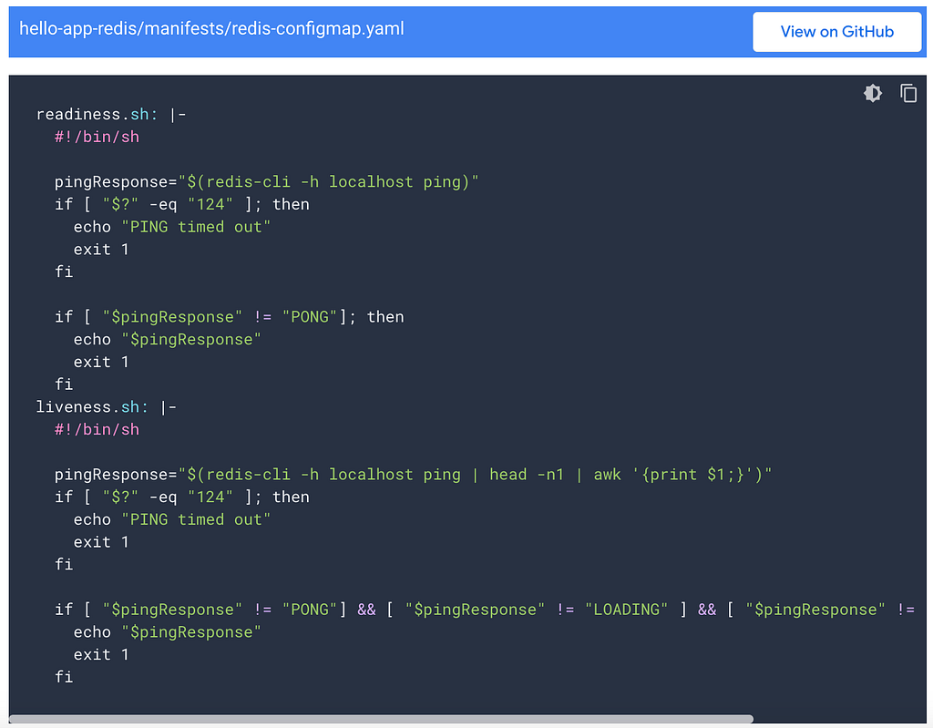Click the liveness 'if "$?" -eq "124"' line

(x=182, y=497)
